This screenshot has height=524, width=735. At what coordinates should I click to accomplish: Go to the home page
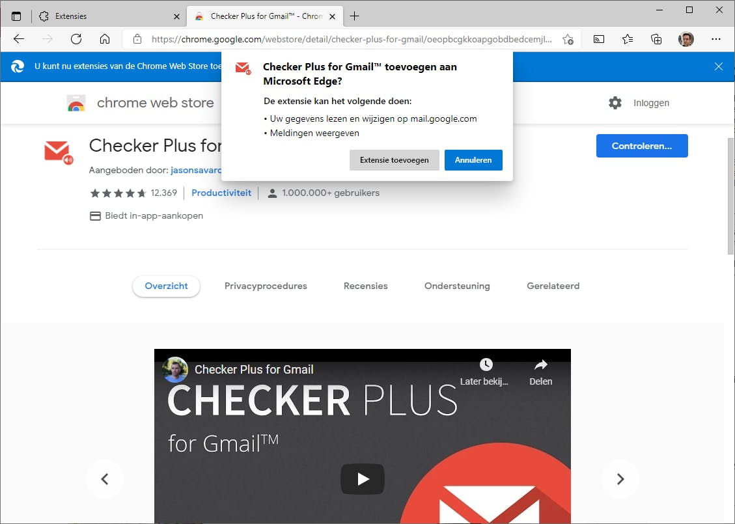105,39
